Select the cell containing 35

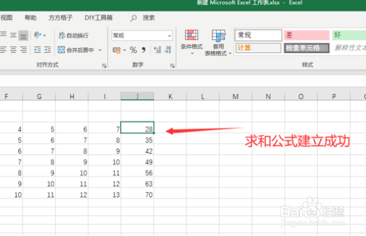click(x=137, y=138)
